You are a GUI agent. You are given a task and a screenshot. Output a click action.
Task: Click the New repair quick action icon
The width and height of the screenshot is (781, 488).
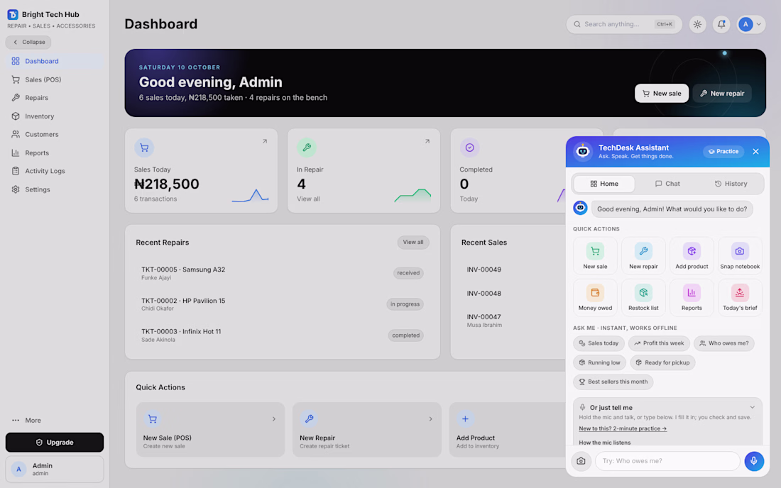[643, 251]
